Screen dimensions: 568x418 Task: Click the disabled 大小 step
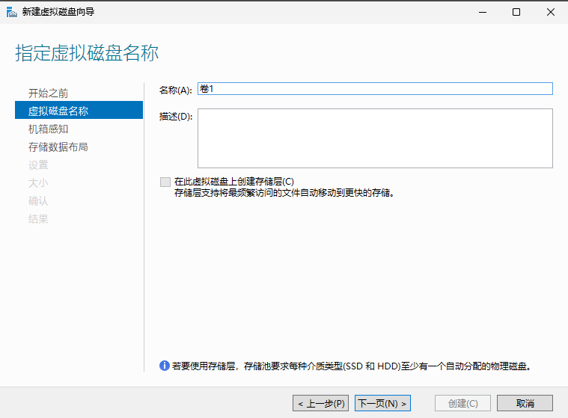pyautogui.click(x=38, y=182)
